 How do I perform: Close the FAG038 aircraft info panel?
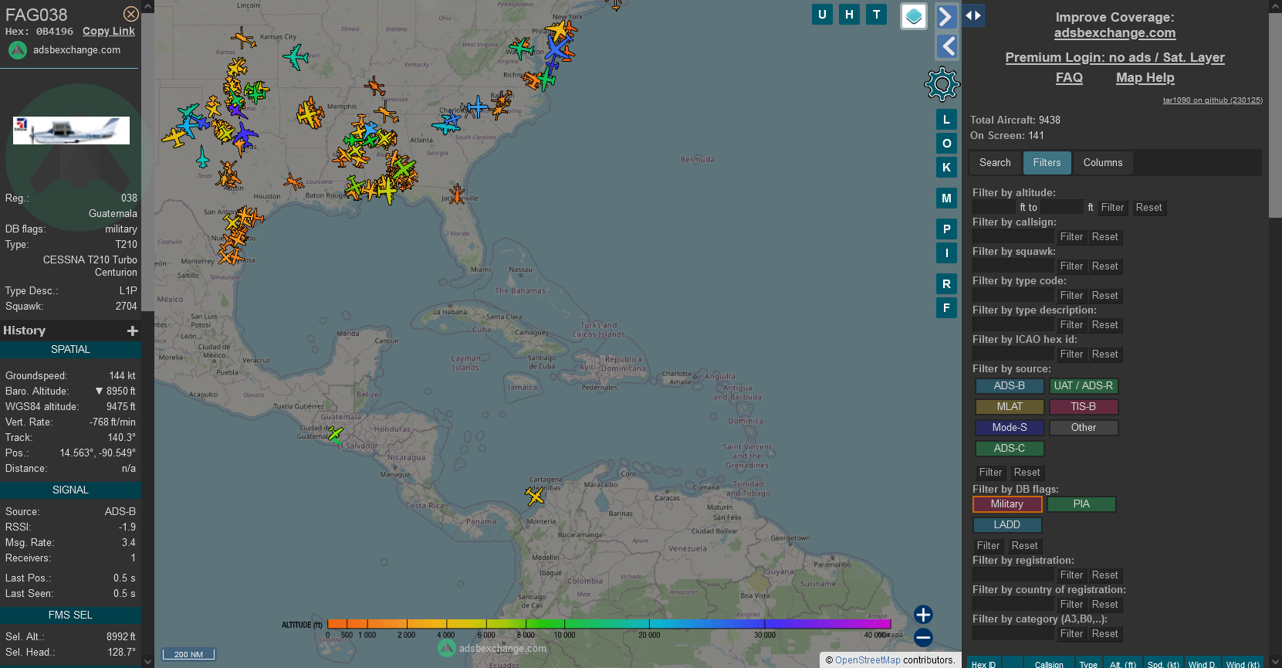tap(131, 14)
